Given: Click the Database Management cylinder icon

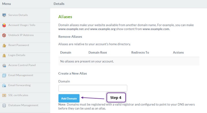Looking at the screenshot, I should pyautogui.click(x=4, y=105).
